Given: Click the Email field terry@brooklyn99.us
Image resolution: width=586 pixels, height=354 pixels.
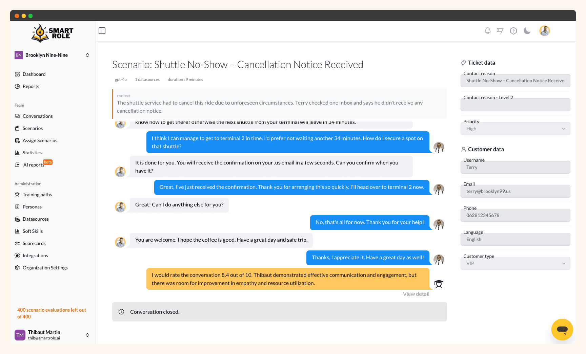Looking at the screenshot, I should 515,191.
